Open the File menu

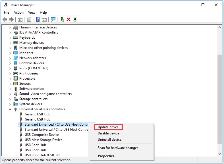point(7,13)
